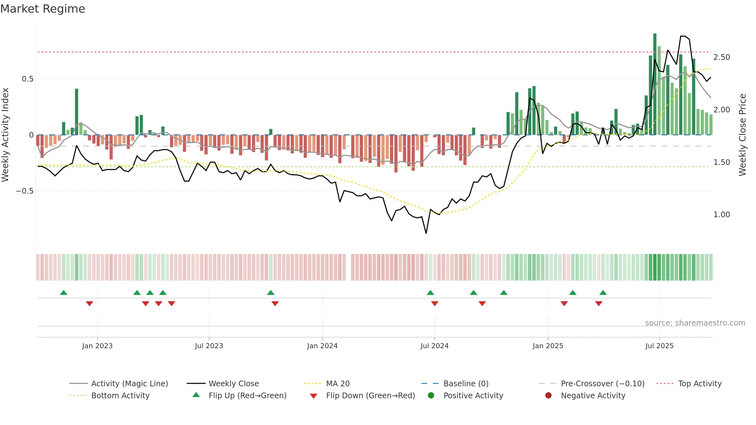Viewport: 756px width, 425px height.
Task: Click the peak of the black Weekly Close line
Action: [683, 36]
